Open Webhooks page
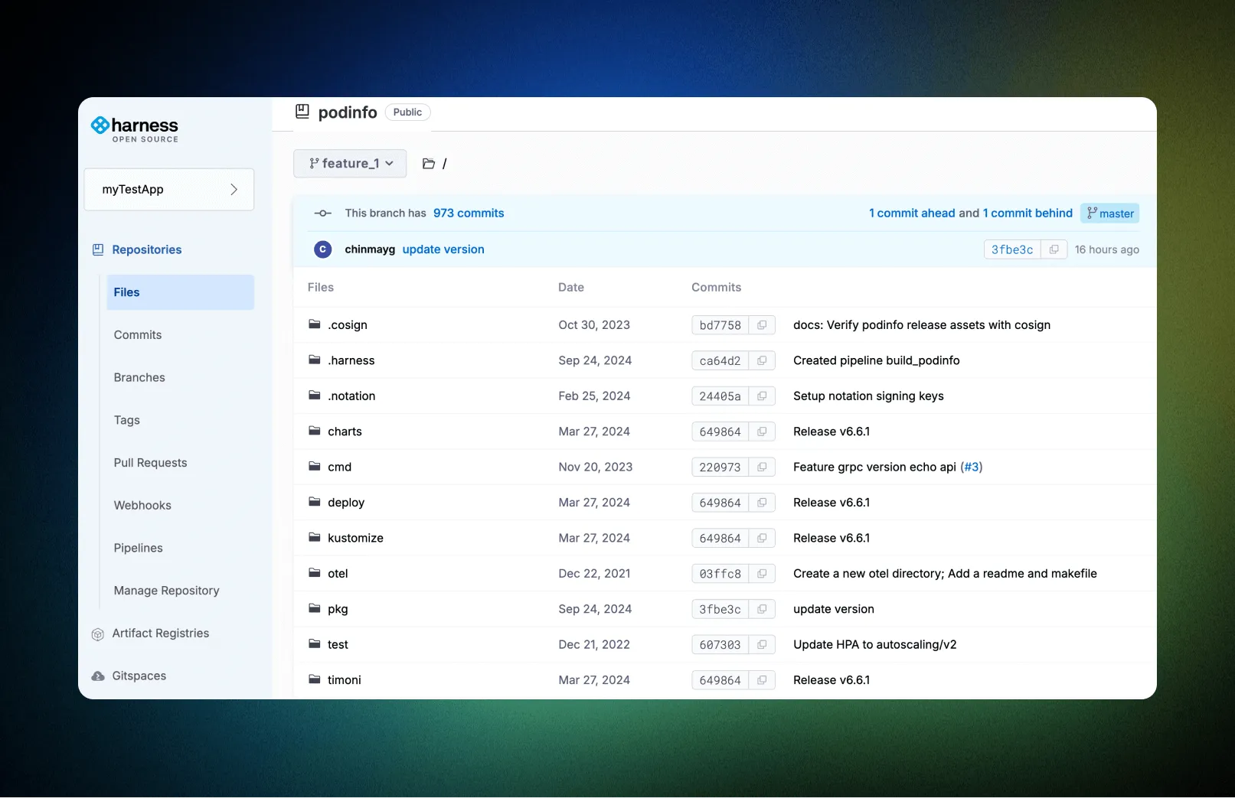The height and width of the screenshot is (798, 1235). [x=142, y=505]
